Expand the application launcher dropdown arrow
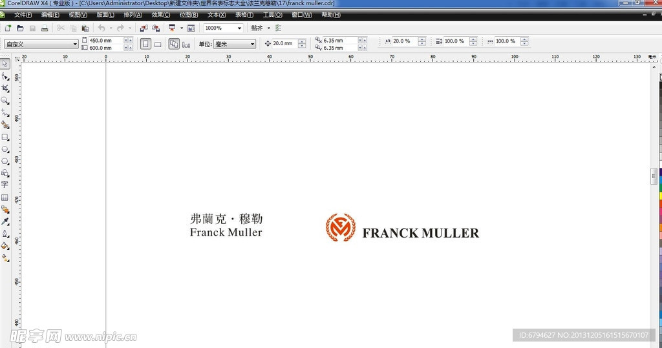Screen dimensions: 662x348 (182, 28)
